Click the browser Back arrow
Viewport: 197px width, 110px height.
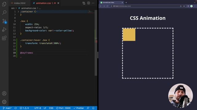pyautogui.click(x=101, y=6)
